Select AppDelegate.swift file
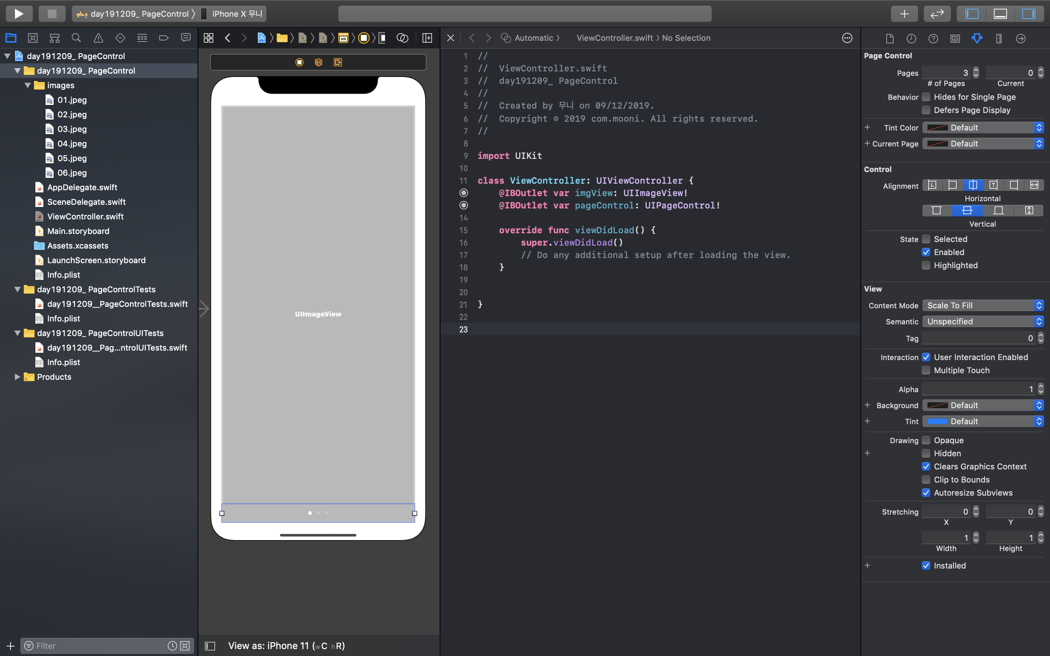The height and width of the screenshot is (656, 1050). pyautogui.click(x=82, y=187)
